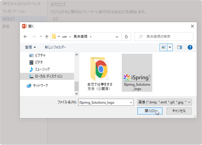Click the navigation pane scroll down arrow
Image resolution: width=202 pixels, height=145 pixels.
(x=77, y=94)
